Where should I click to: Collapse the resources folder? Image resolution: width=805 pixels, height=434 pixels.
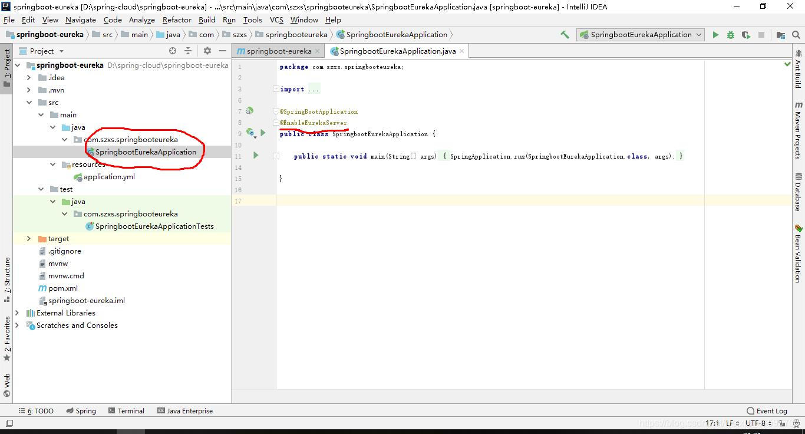(x=52, y=165)
